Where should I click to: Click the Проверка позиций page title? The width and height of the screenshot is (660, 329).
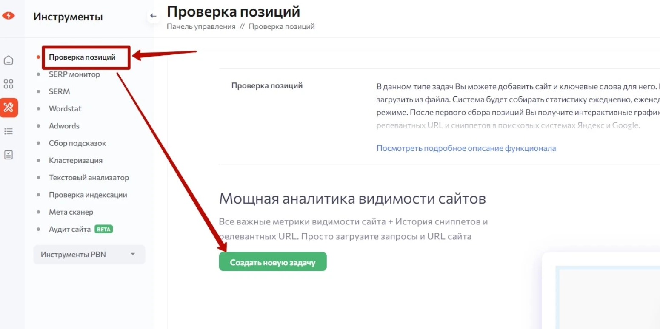point(234,11)
